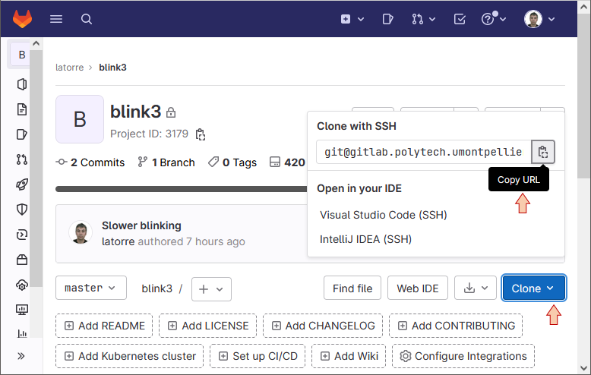Open sidebar Packages & Registries icon
Image resolution: width=591 pixels, height=375 pixels.
point(22,260)
